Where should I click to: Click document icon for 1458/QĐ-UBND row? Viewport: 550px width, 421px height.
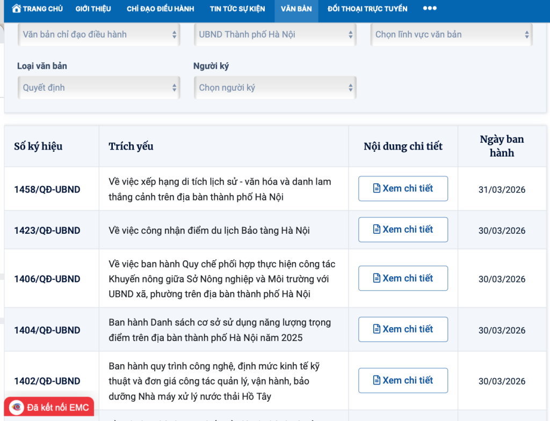377,188
